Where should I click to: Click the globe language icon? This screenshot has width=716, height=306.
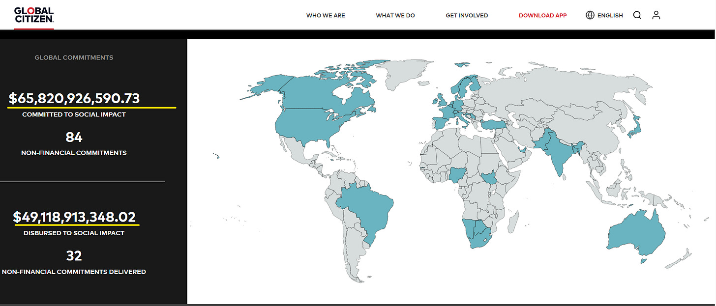coord(590,15)
